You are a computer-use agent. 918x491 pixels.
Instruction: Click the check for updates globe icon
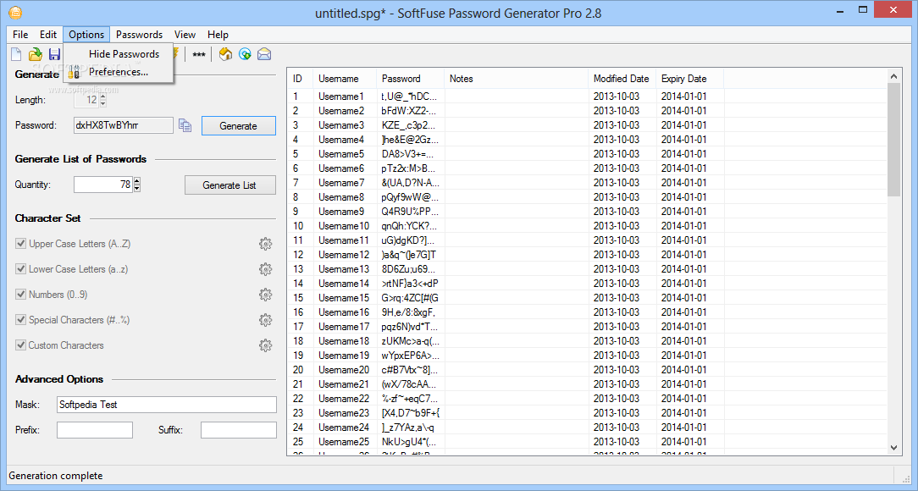click(245, 54)
